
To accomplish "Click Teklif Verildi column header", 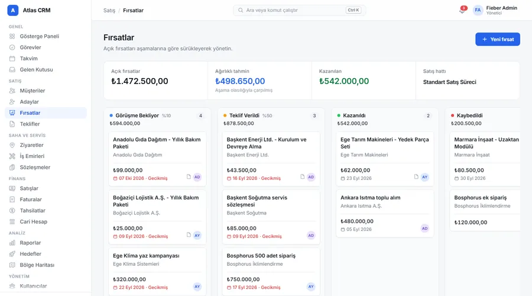I will pyautogui.click(x=244, y=115).
